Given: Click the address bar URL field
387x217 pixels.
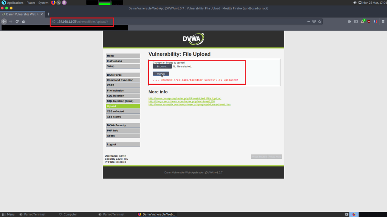Looking at the screenshot, I should tap(170, 21).
